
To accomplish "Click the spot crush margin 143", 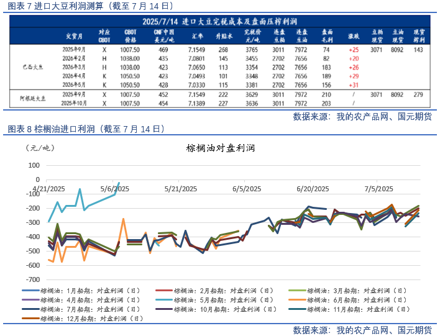I will click(x=418, y=50).
